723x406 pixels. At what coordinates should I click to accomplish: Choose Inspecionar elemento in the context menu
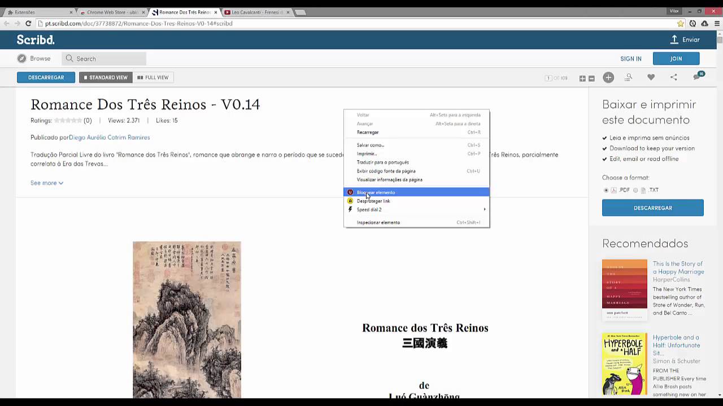click(x=416, y=222)
